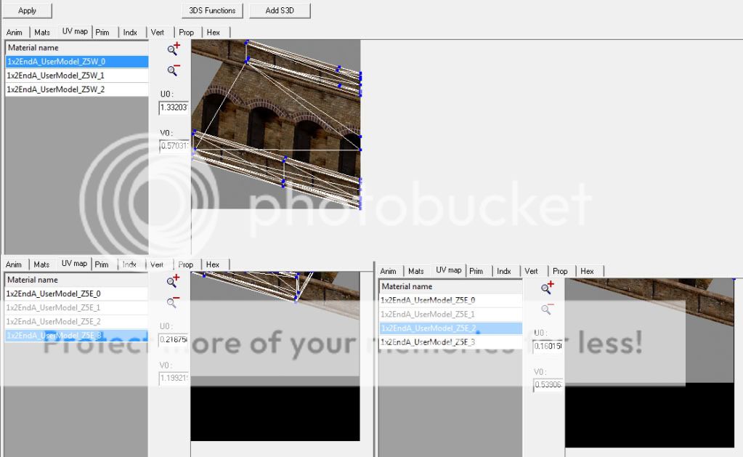Image resolution: width=743 pixels, height=457 pixels.
Task: Open the 3DS Functions button
Action: click(x=212, y=10)
